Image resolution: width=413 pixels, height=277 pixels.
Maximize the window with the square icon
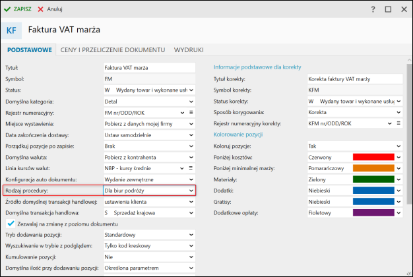tap(388, 9)
